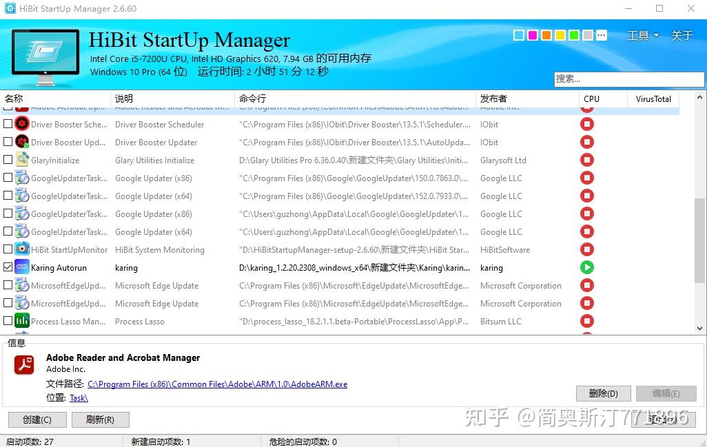
Task: Click the 编辑(E) button
Action: [x=666, y=393]
